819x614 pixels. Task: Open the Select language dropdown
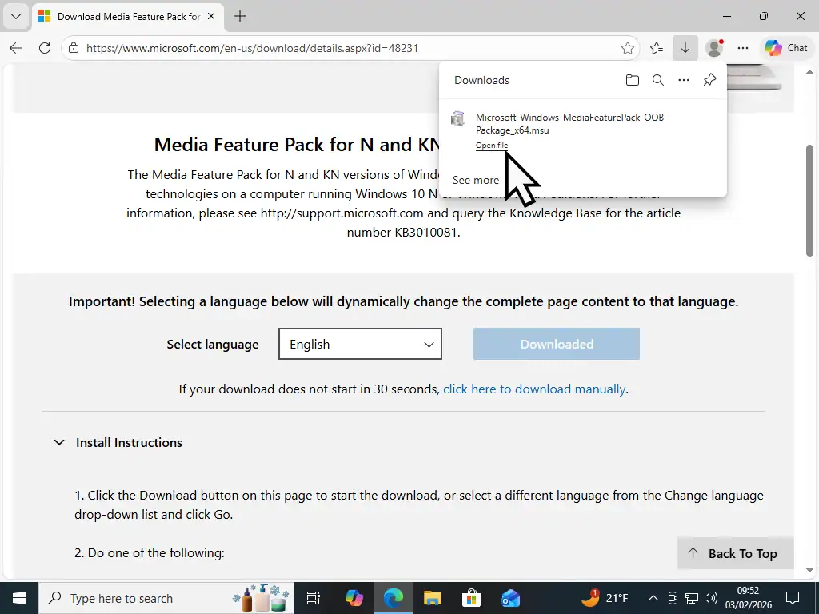(x=360, y=344)
